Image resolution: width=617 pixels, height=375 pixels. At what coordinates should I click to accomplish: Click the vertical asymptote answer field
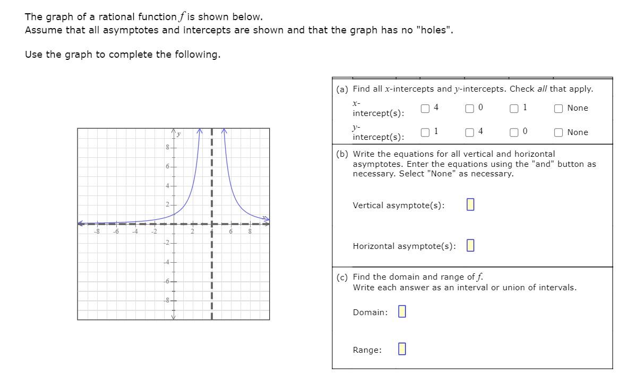469,205
